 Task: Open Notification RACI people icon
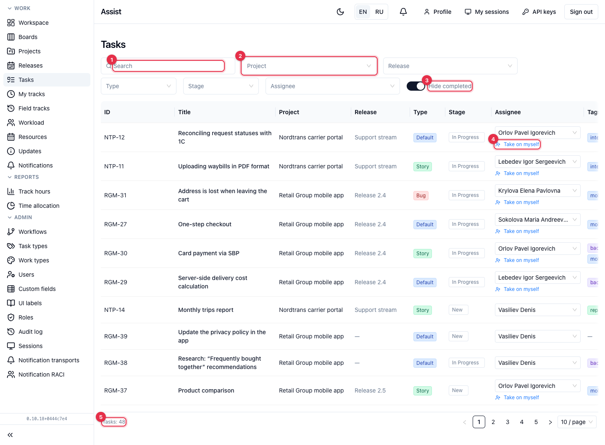coord(11,374)
